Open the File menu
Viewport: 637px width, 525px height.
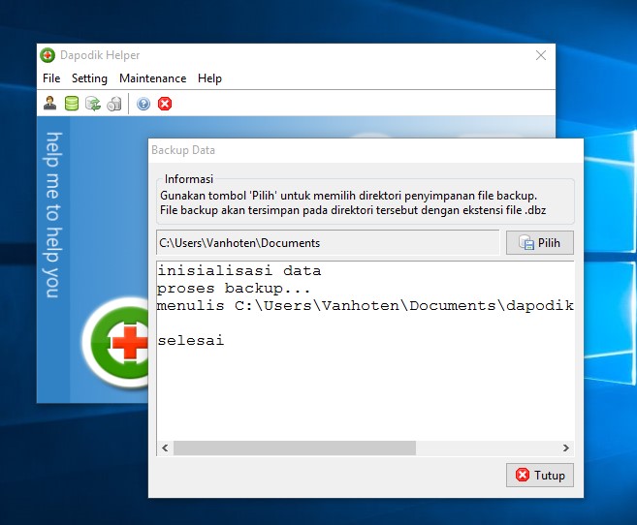click(51, 78)
